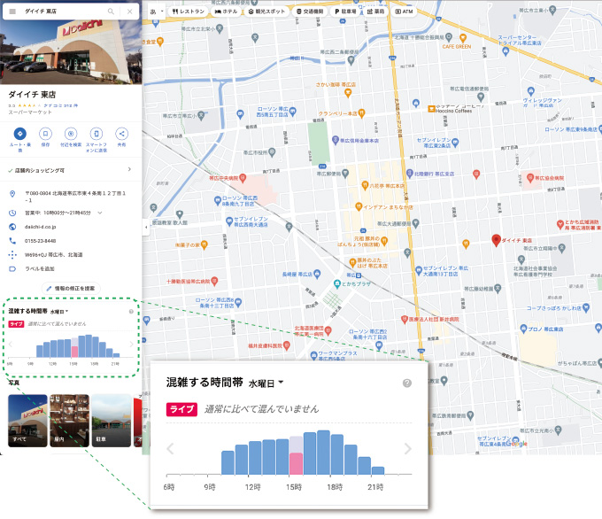Click the とかちプラザ map pin
602x519 pixels.
coord(337,284)
